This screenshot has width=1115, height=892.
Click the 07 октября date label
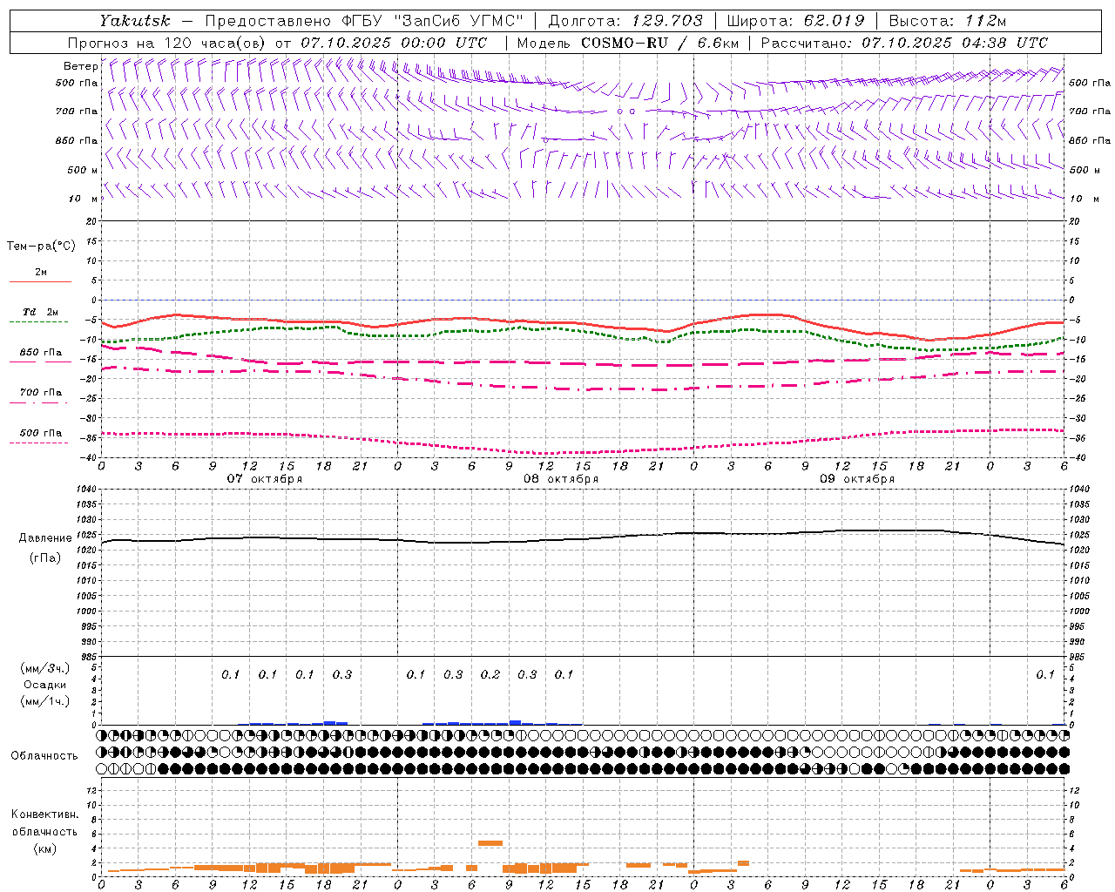[x=265, y=478]
